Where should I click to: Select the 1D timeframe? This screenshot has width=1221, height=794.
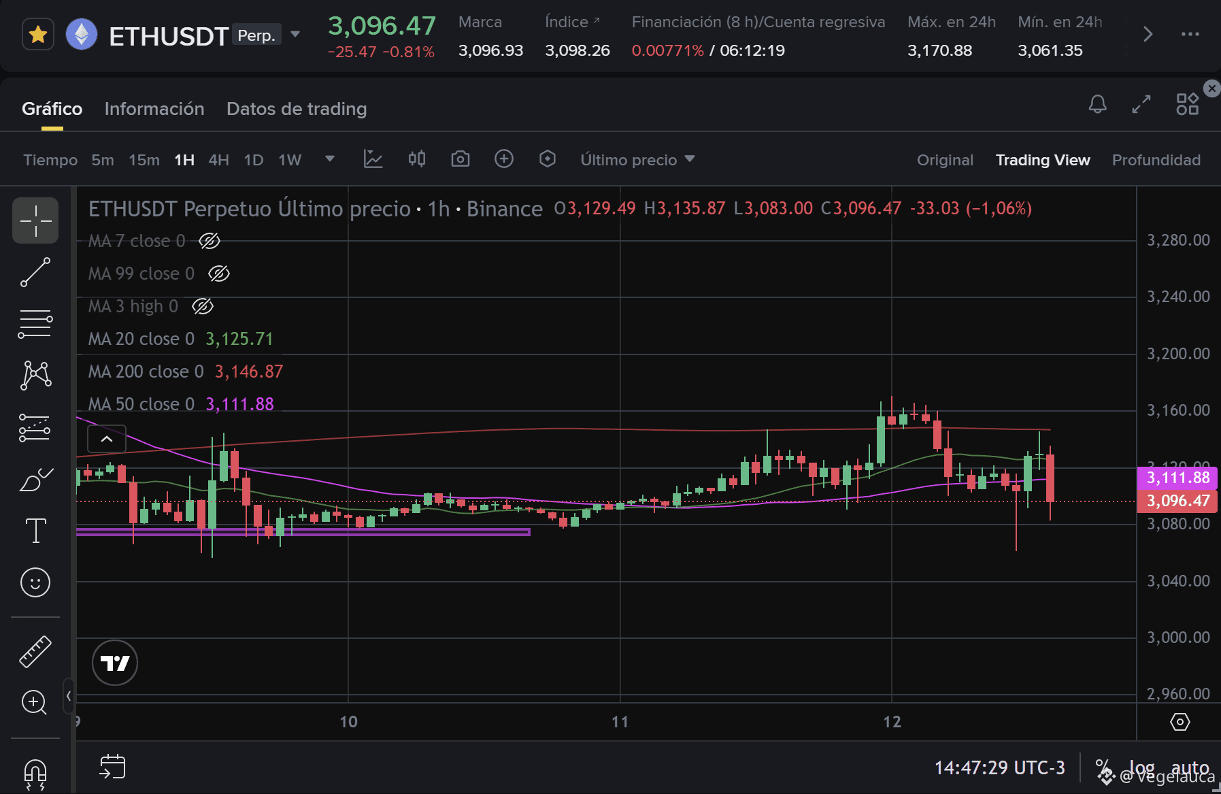click(254, 160)
